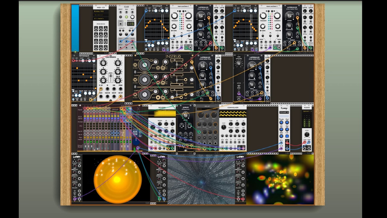Click the AUDIO module L/MON input jack

coord(305,142)
